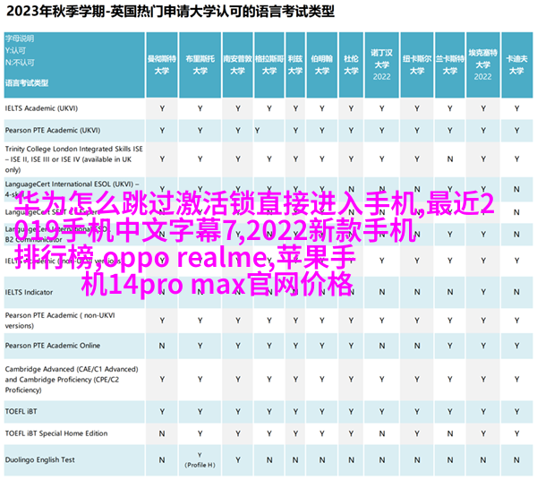Click Duolingo row N under 埃克塞特大学
The height and width of the screenshot is (480, 537).
483,459
